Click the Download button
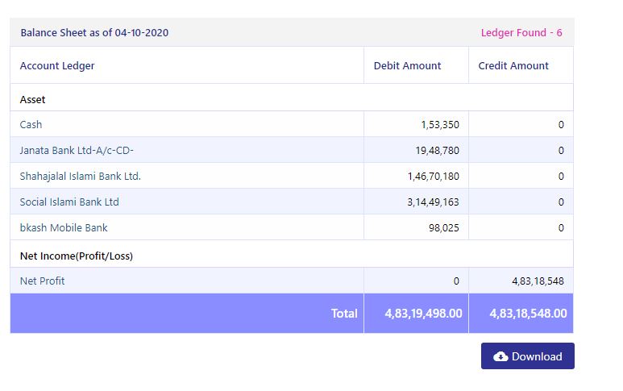 [x=527, y=356]
